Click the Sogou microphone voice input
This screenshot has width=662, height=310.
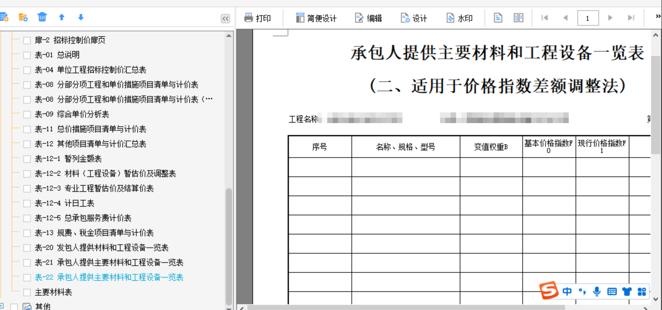pos(597,291)
